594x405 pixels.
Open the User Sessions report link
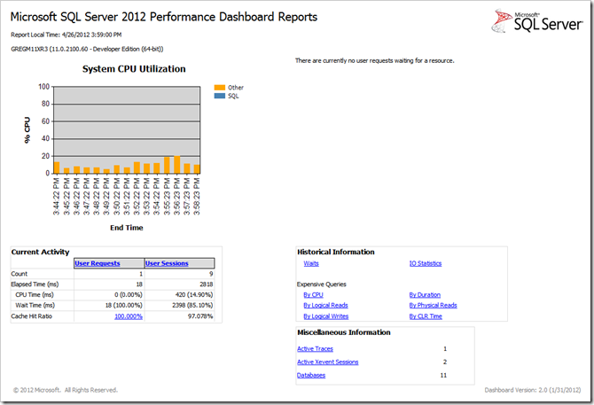tap(167, 263)
